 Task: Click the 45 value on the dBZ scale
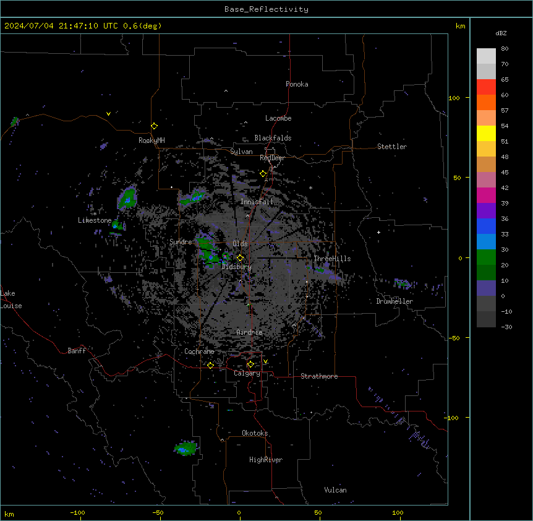(505, 173)
